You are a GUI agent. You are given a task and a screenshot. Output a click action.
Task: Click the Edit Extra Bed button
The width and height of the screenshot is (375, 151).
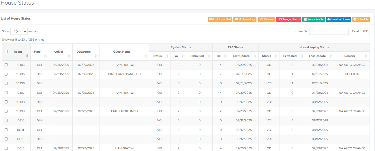coord(220,19)
